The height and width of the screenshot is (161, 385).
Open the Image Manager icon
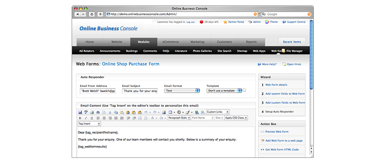point(164,112)
